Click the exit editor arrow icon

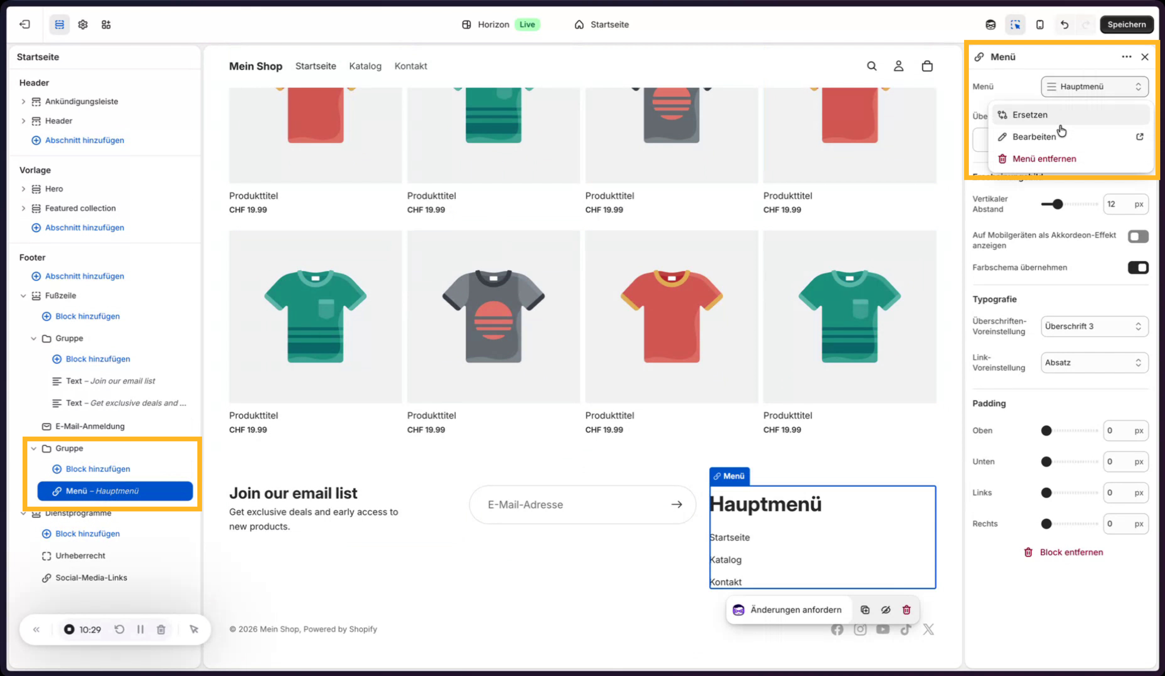(x=24, y=24)
